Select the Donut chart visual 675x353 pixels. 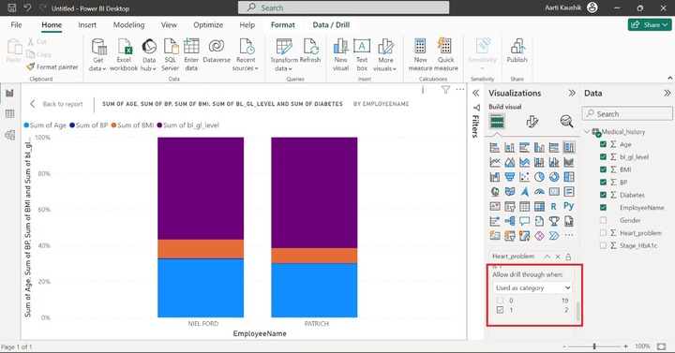(x=554, y=177)
